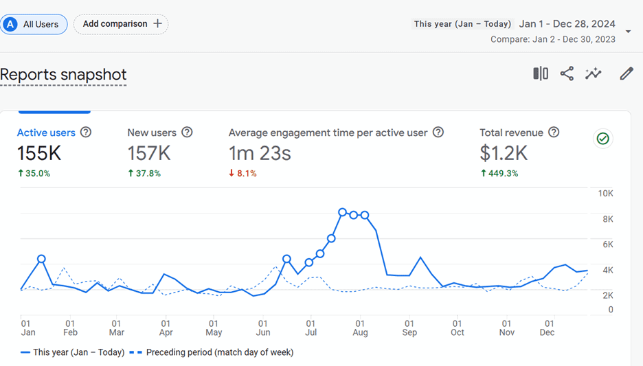Customize the report with the pencil icon
The height and width of the screenshot is (366, 643).
click(x=627, y=73)
